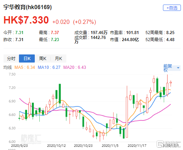Click the 6.60 y-axis label
Viewport: 183px width, 150px height.
point(12,115)
